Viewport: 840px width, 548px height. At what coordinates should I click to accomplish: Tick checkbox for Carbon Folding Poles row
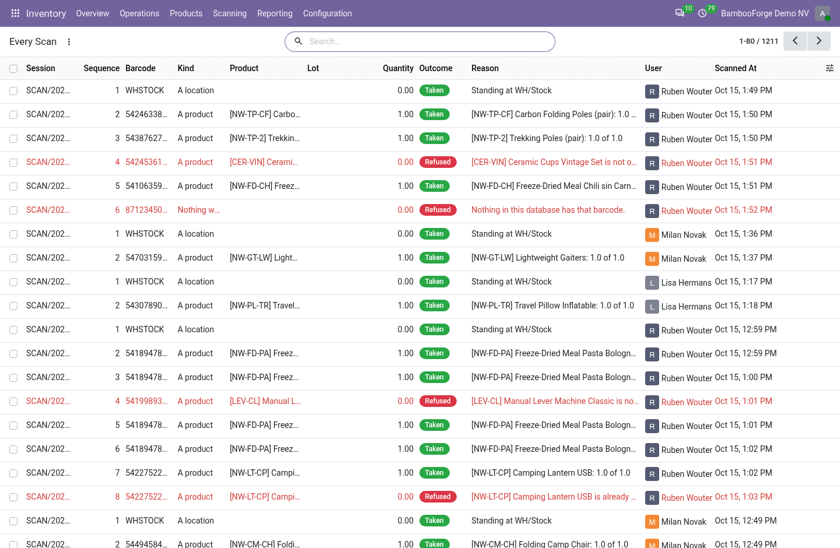tap(13, 115)
